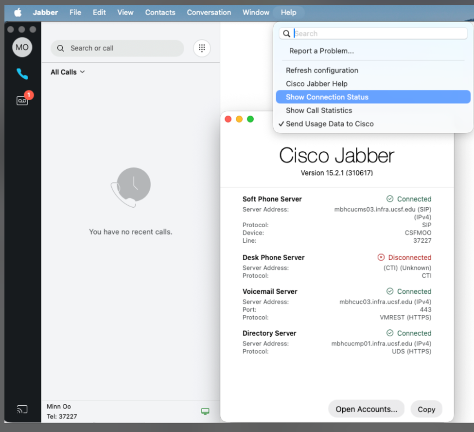474x432 pixels.
Task: Open the voicemail icon with badge
Action: [22, 100]
